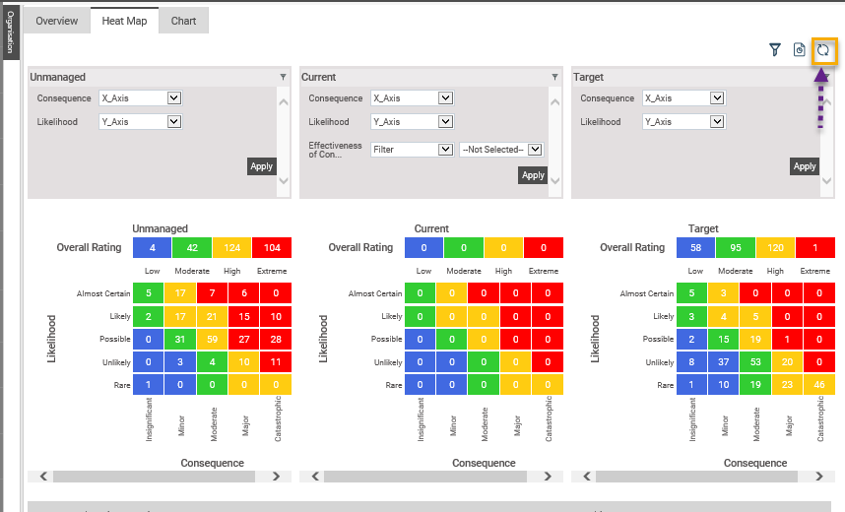Switch to the Overview tab

click(x=56, y=22)
